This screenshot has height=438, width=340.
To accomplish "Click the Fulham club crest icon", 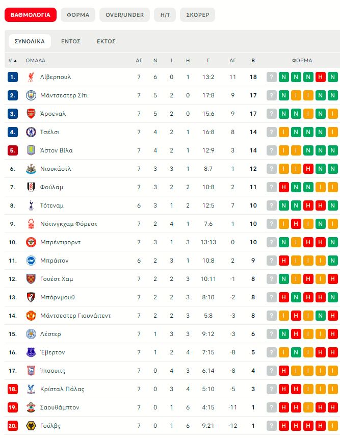I will coord(31,187).
